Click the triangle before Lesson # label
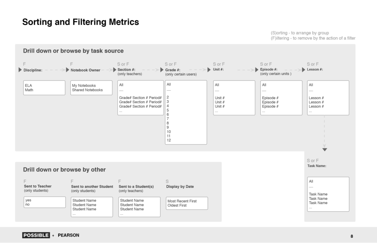 pyautogui.click(x=303, y=70)
